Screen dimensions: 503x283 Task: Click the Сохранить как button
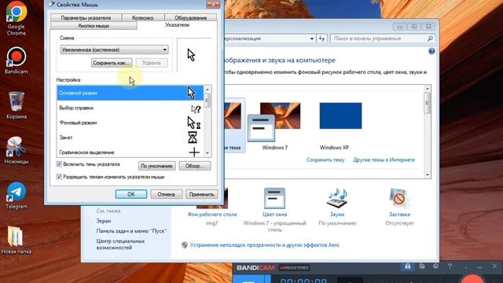(112, 63)
